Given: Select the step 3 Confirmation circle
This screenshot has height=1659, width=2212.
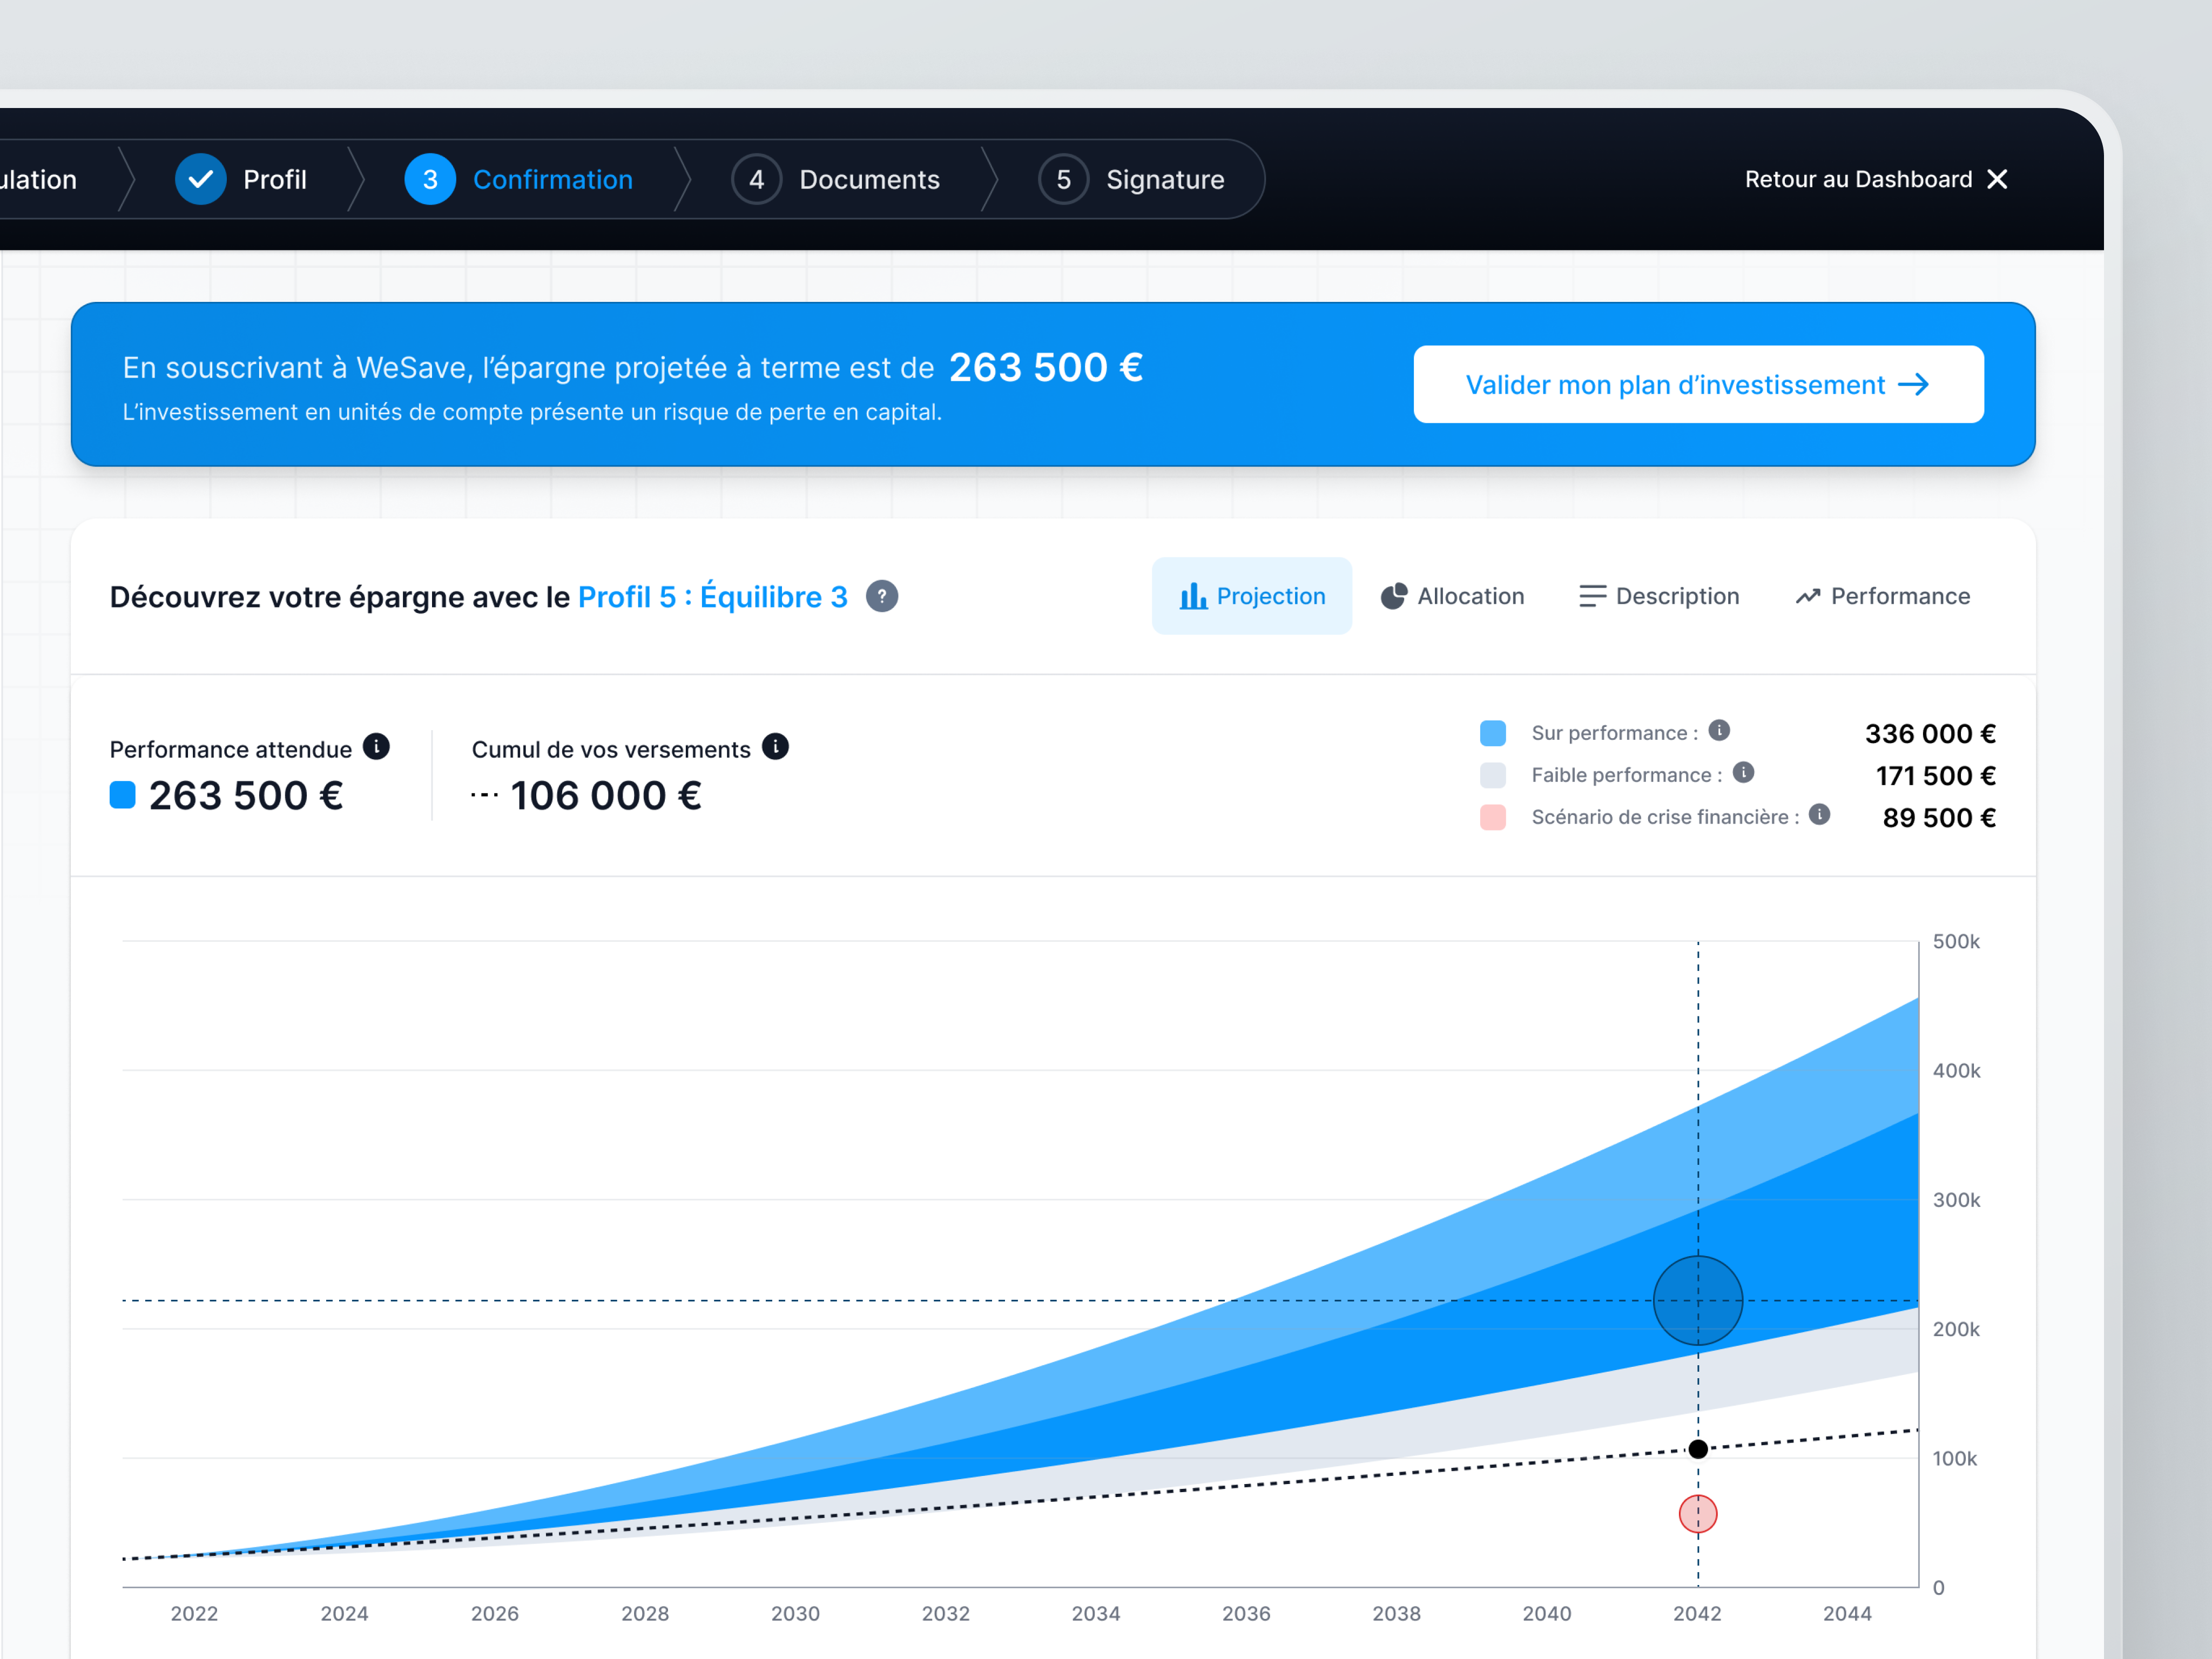Looking at the screenshot, I should [x=430, y=179].
